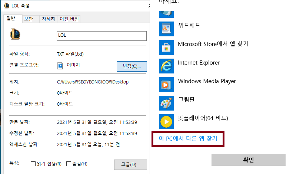Open the 자세히 tab
Screen dimensions: 293x174
coord(48,19)
